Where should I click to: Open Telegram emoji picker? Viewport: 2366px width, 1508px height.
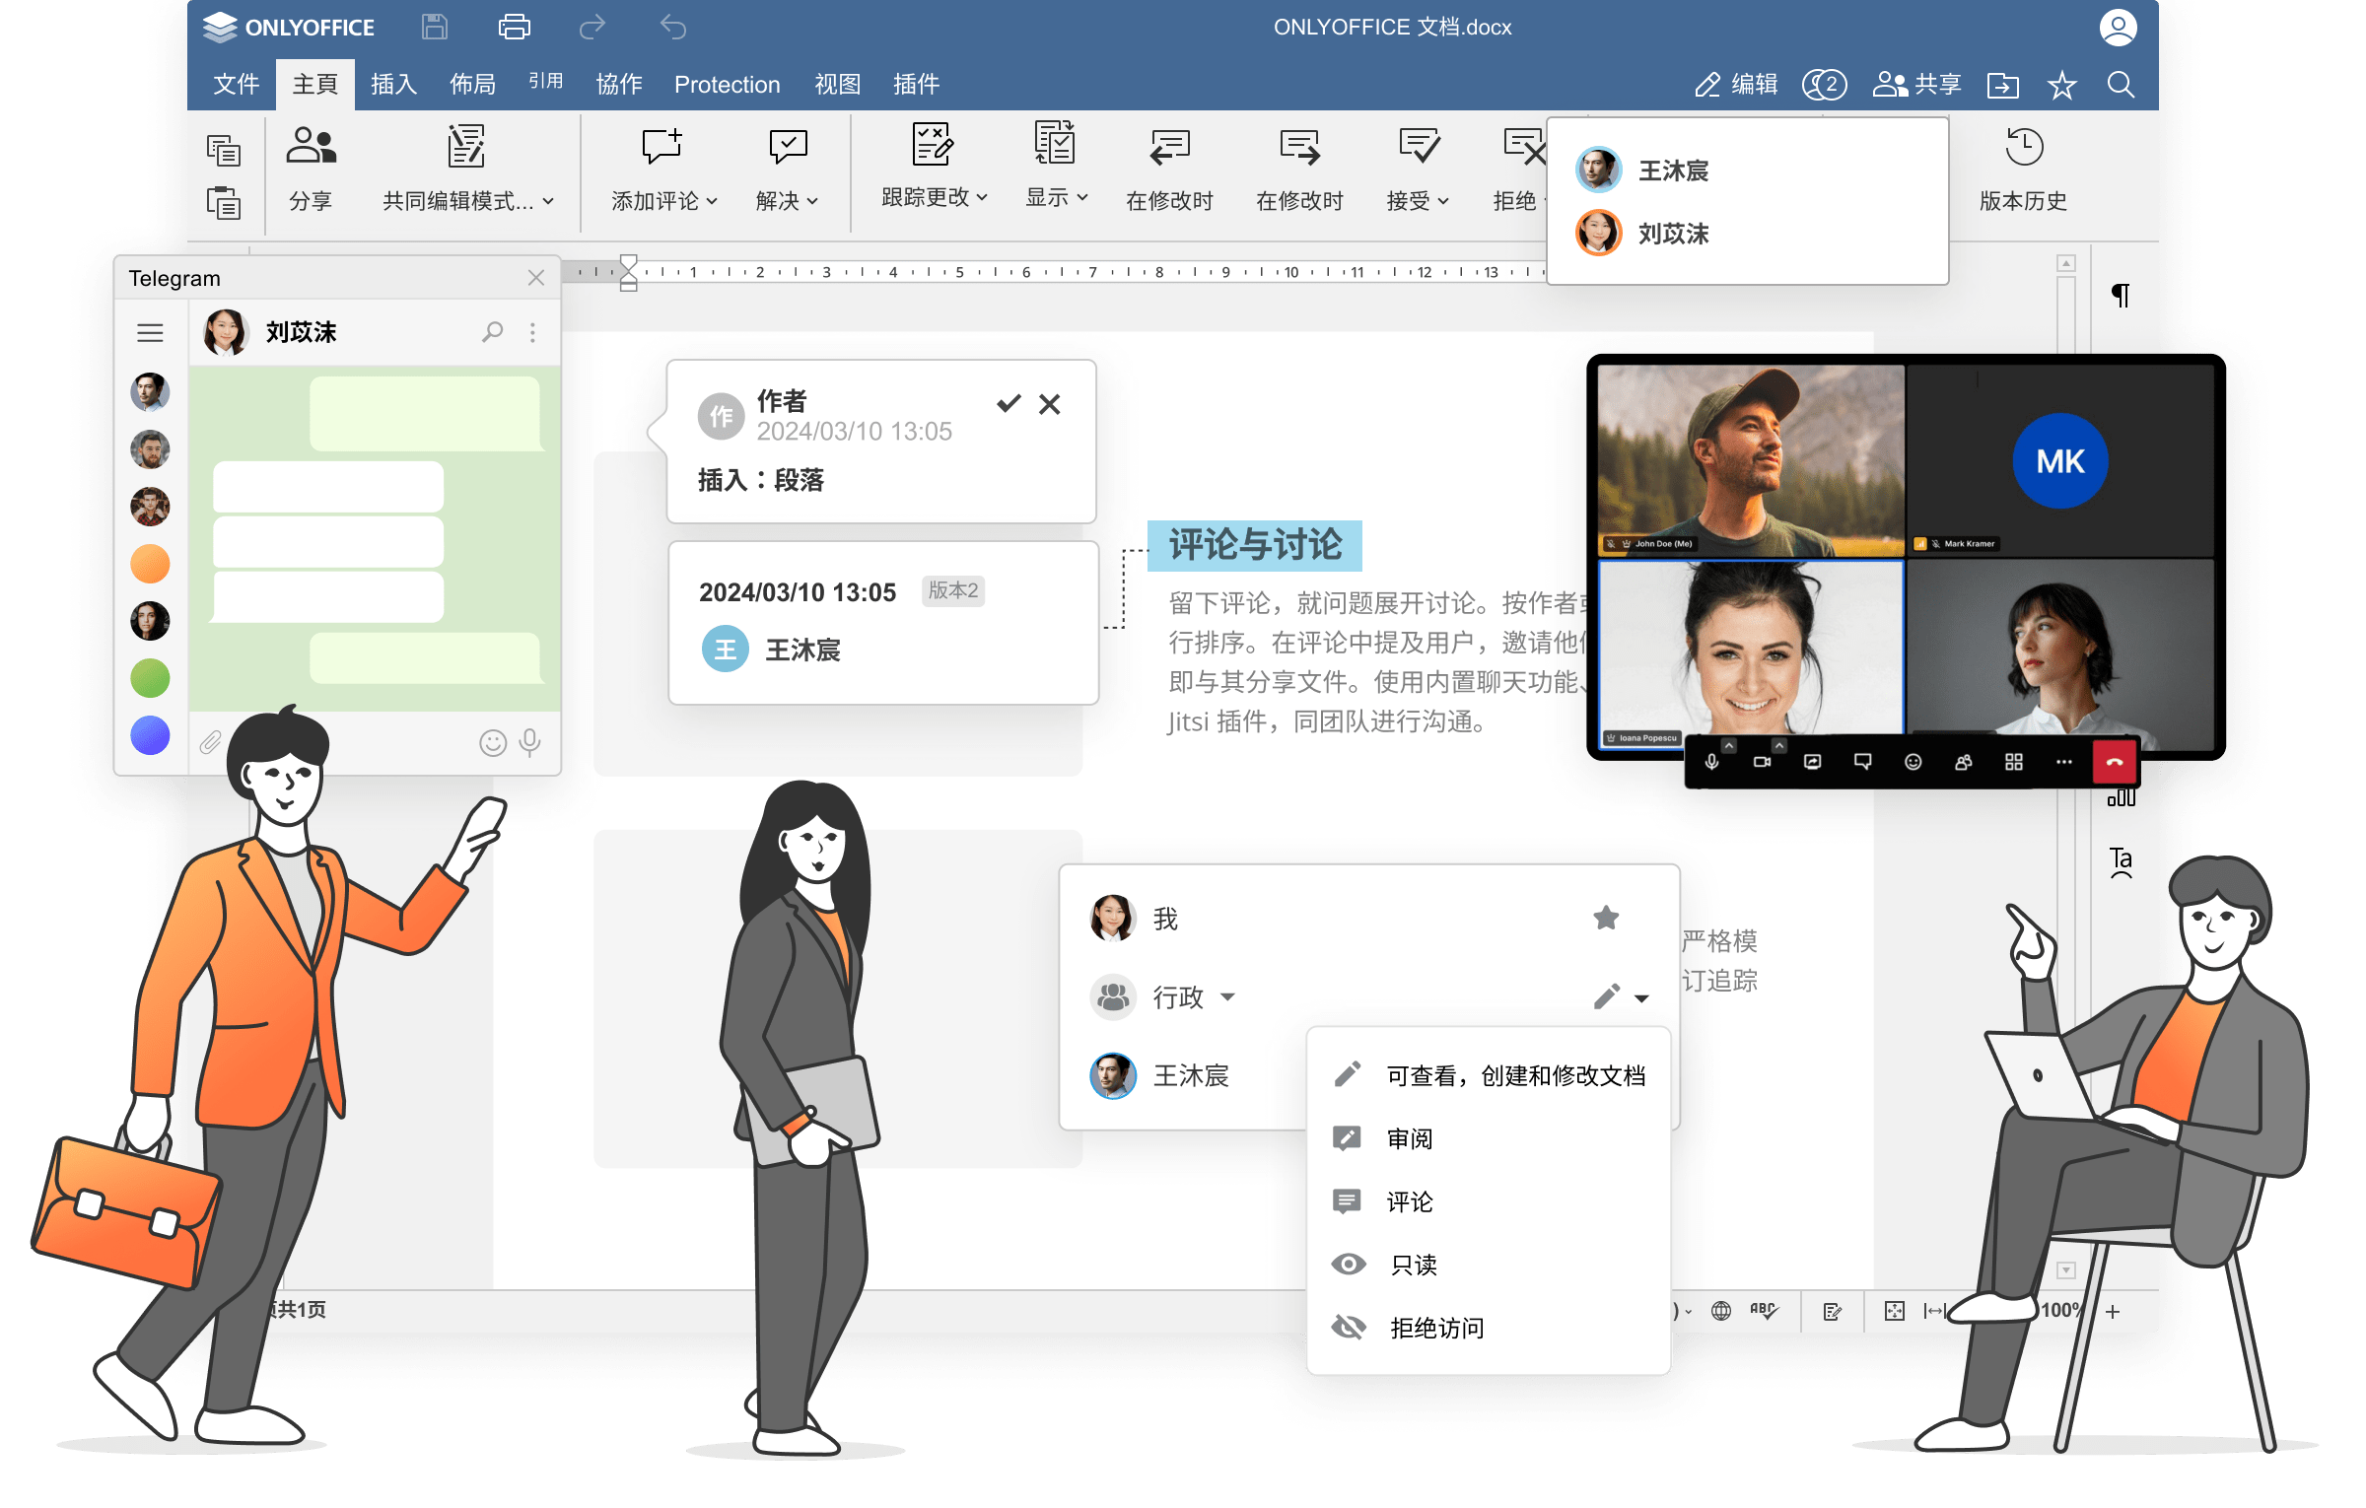pyautogui.click(x=493, y=742)
